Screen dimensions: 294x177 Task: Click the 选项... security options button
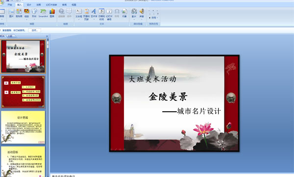[x=34, y=30]
